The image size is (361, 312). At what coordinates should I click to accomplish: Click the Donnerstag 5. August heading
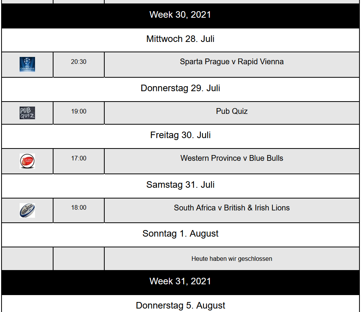[180, 305]
